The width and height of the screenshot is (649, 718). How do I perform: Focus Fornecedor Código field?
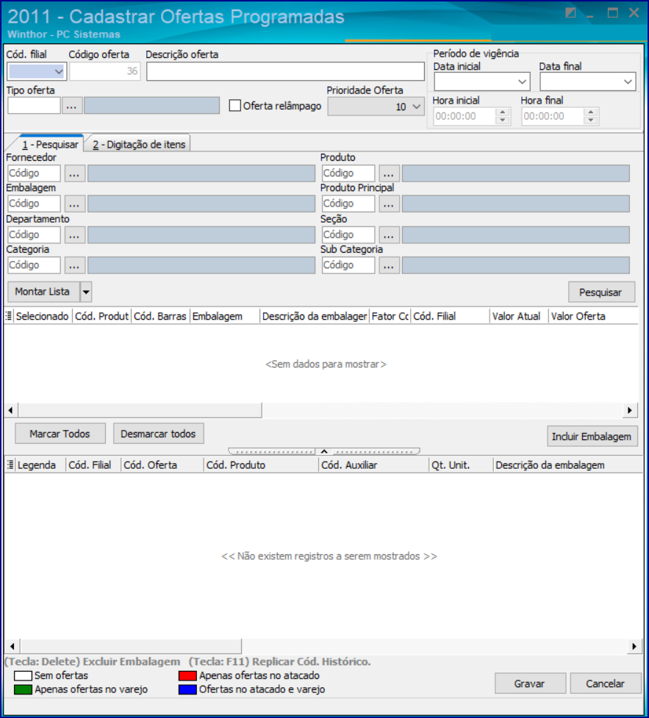(34, 173)
